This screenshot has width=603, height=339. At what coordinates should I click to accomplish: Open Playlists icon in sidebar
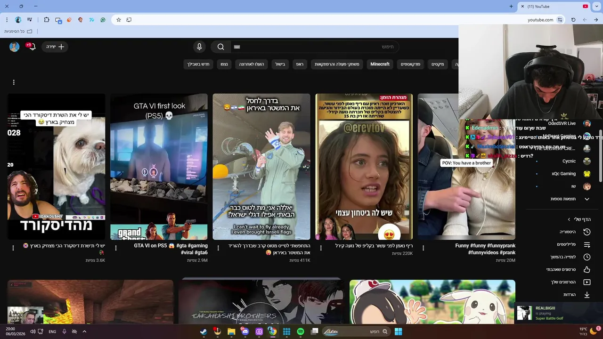point(587,244)
